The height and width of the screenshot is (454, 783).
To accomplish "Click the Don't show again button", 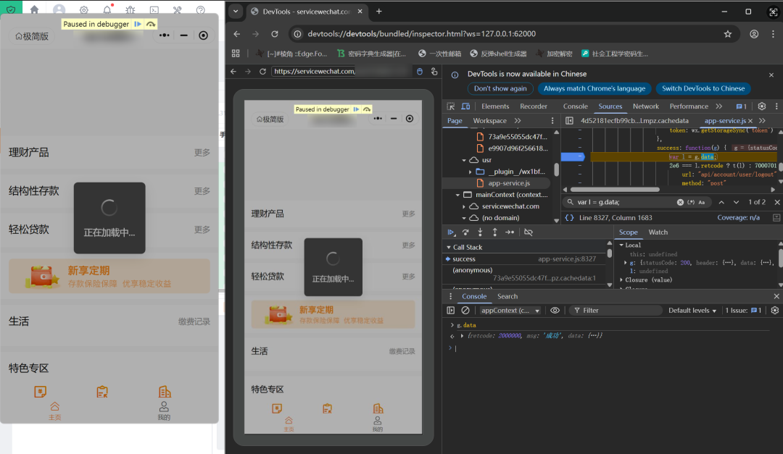I will 500,88.
